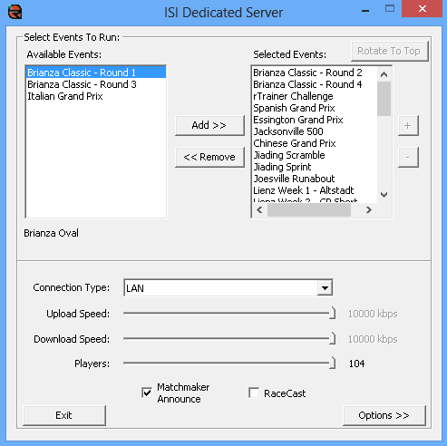Select Brianza Classic - Round 1 in Available Events

coord(96,73)
